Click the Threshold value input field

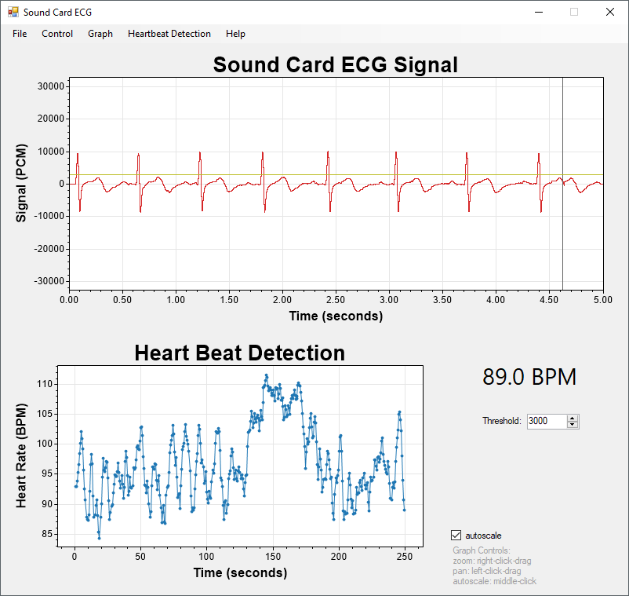click(x=547, y=421)
